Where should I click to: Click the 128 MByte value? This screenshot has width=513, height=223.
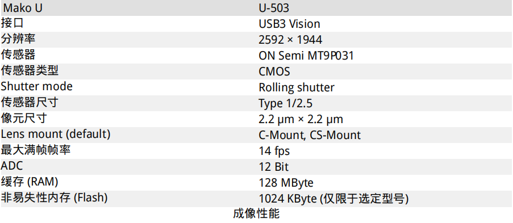286,183
